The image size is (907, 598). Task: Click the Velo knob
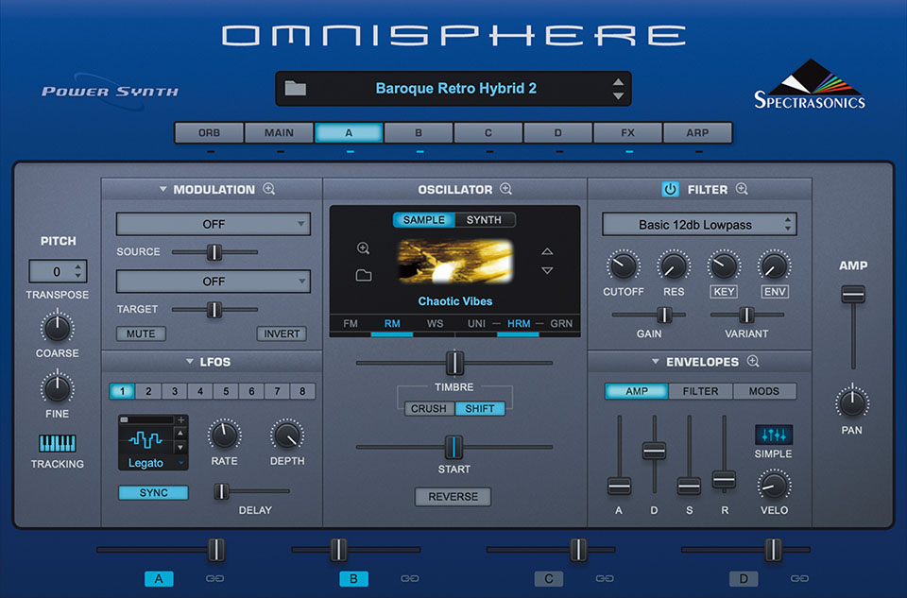(x=774, y=485)
